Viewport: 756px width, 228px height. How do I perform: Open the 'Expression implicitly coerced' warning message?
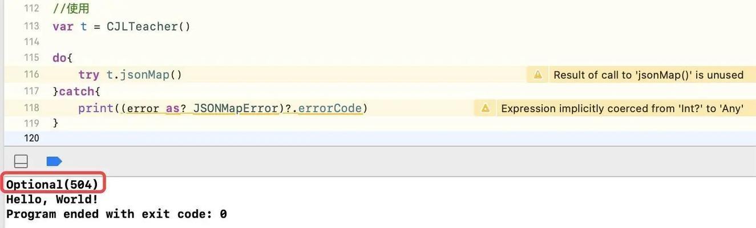tap(622, 108)
